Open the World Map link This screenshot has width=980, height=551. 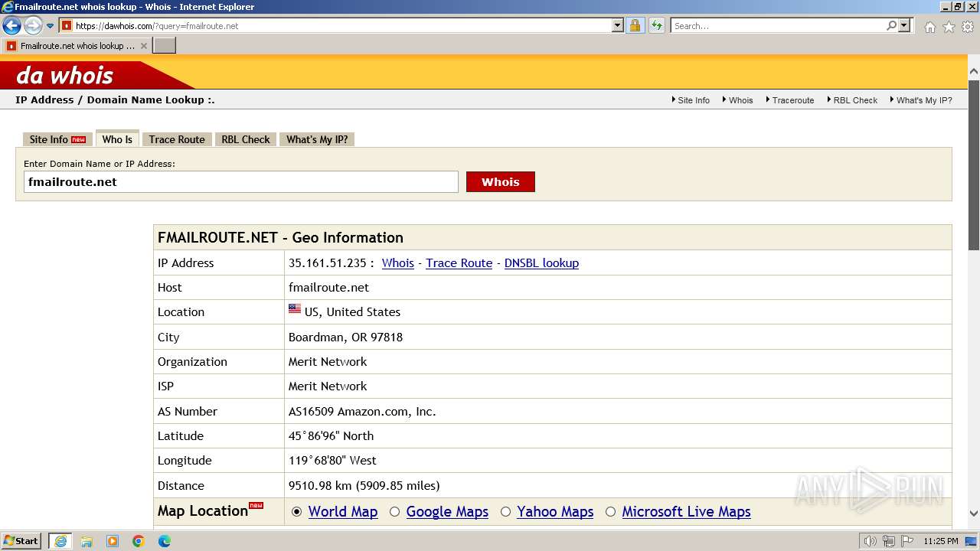[343, 512]
